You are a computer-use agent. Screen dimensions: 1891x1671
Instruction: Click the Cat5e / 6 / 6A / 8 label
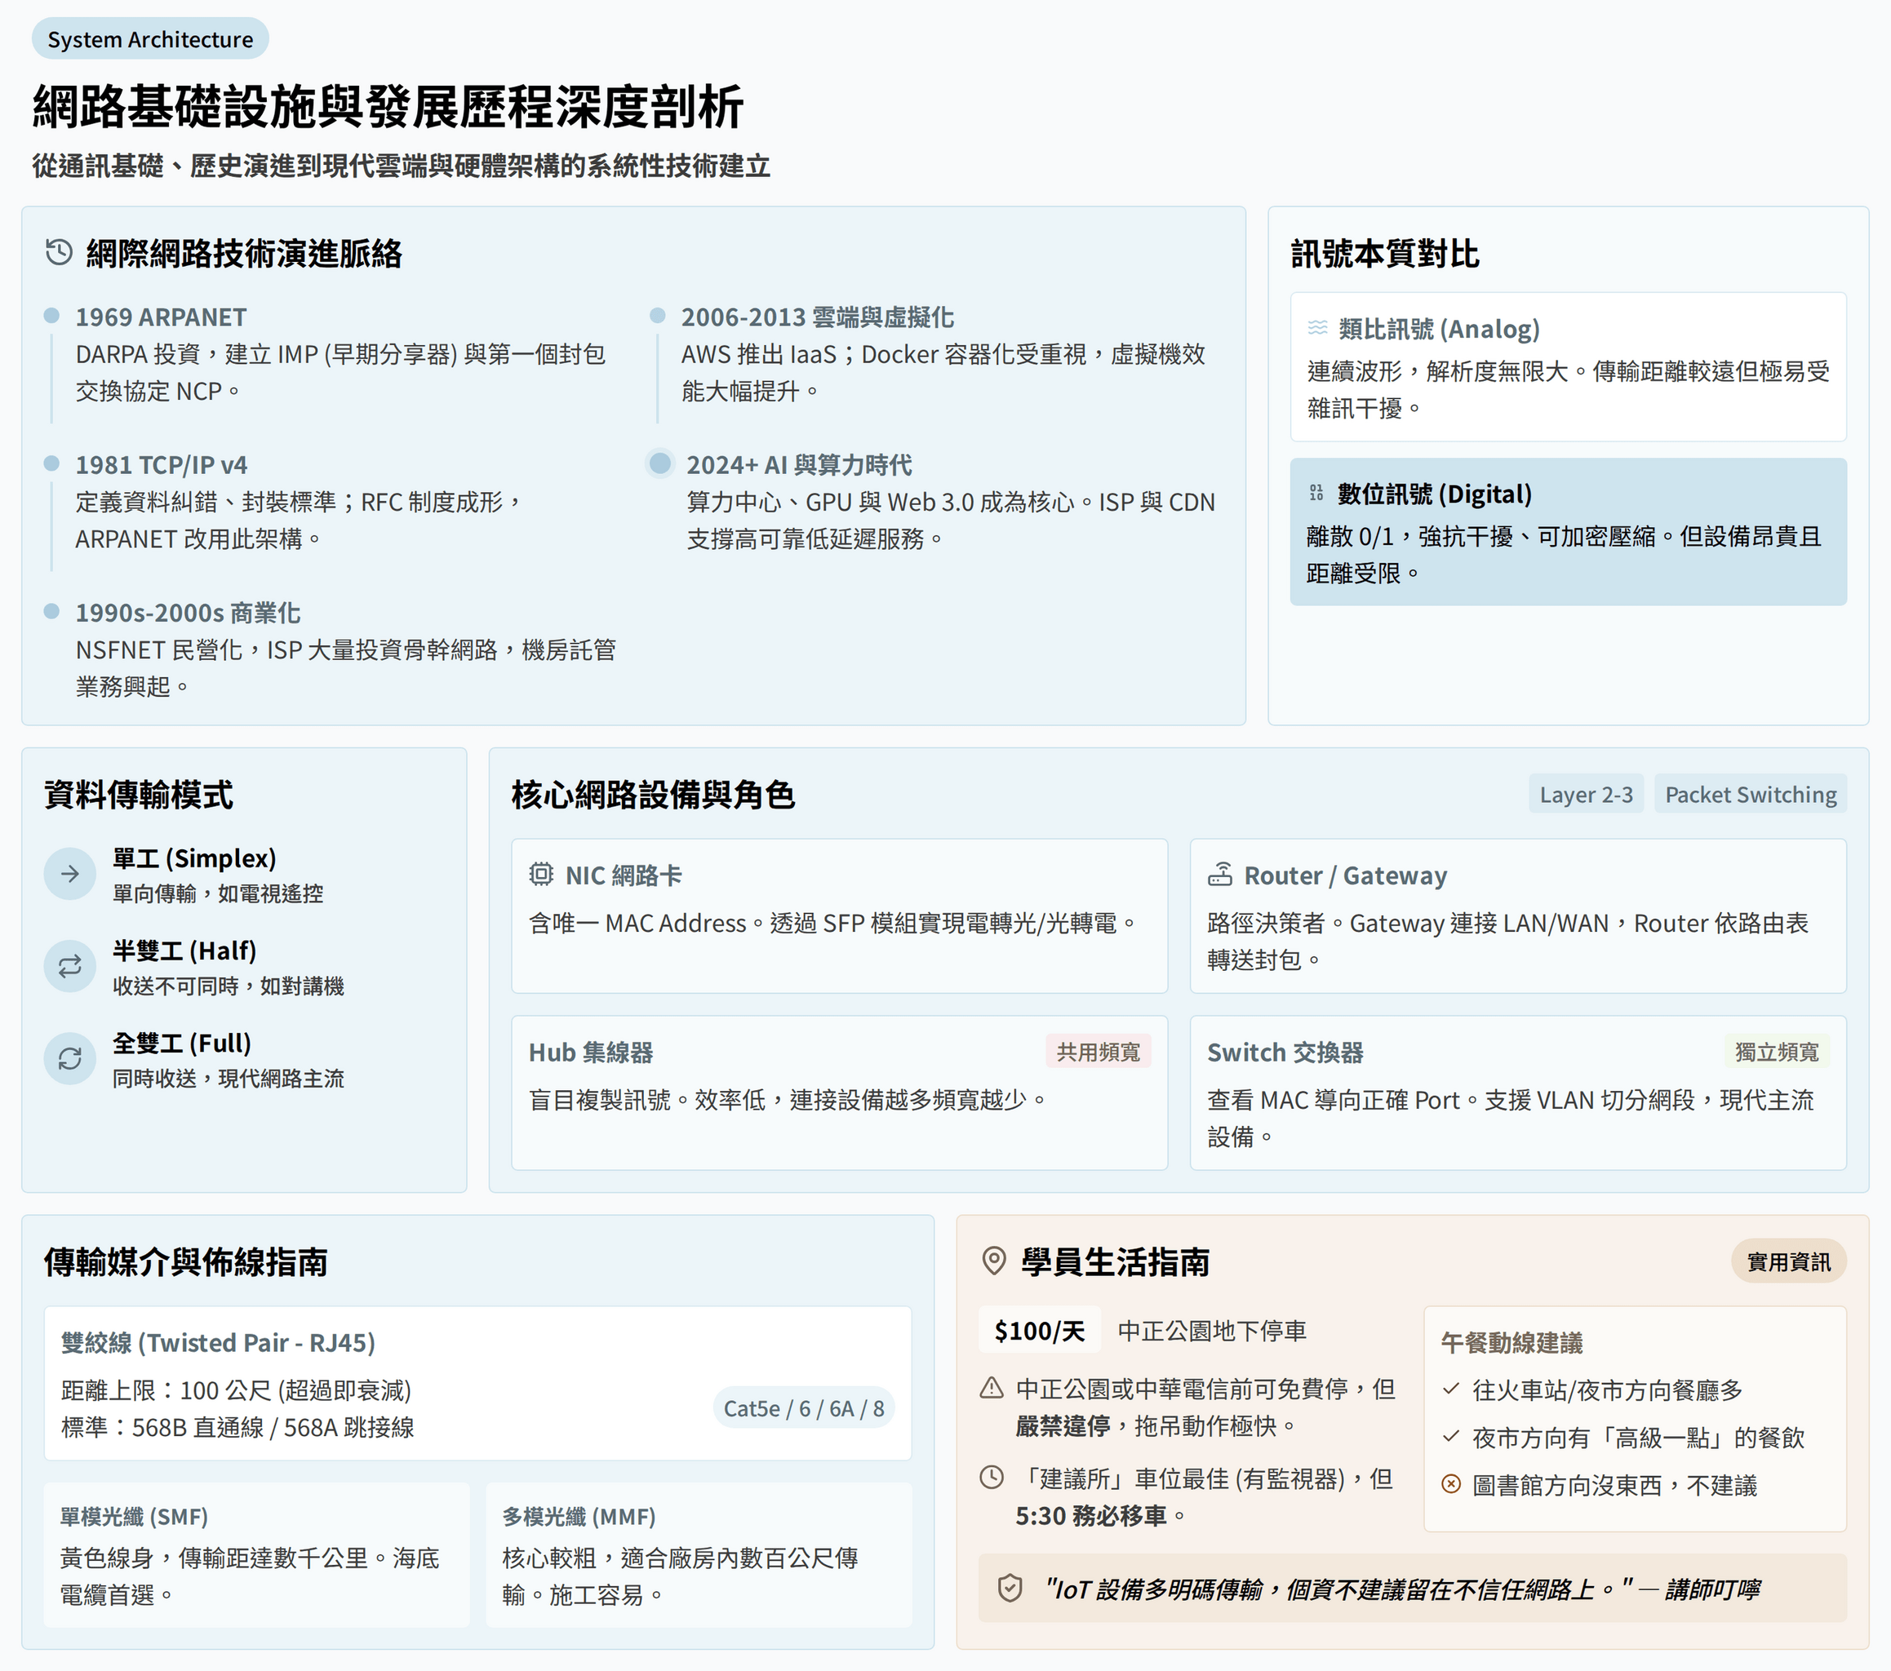click(x=803, y=1408)
